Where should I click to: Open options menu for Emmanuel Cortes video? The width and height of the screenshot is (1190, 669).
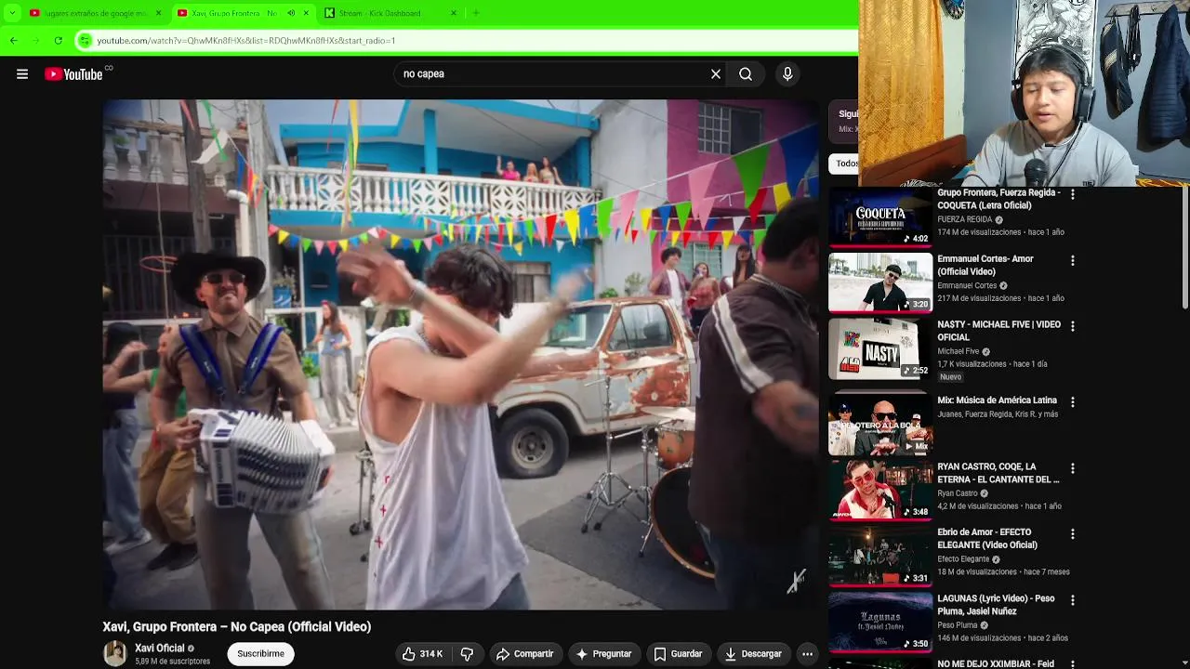pyautogui.click(x=1073, y=261)
